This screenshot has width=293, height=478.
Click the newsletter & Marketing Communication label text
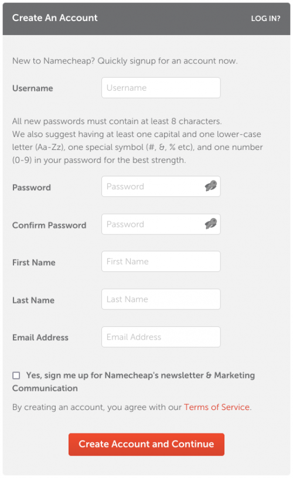pyautogui.click(x=134, y=382)
